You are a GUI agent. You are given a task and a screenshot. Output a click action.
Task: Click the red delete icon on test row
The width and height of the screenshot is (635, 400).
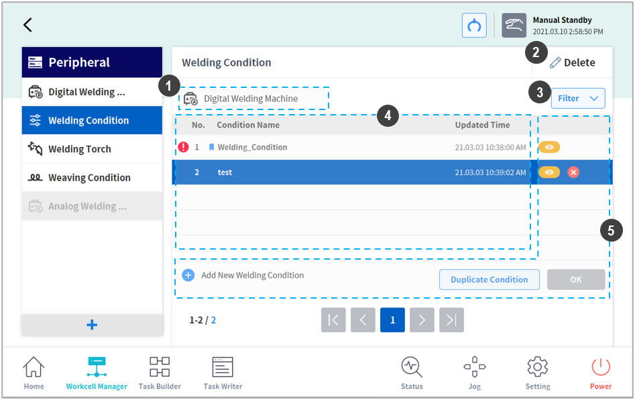pyautogui.click(x=573, y=172)
